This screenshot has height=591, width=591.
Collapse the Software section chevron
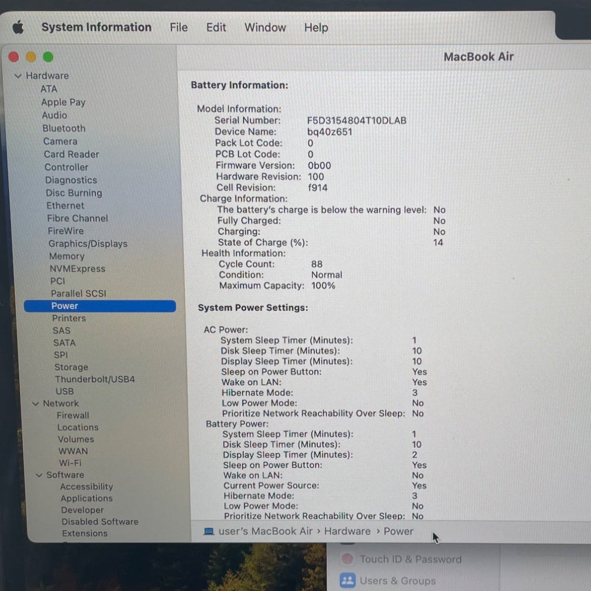(39, 475)
